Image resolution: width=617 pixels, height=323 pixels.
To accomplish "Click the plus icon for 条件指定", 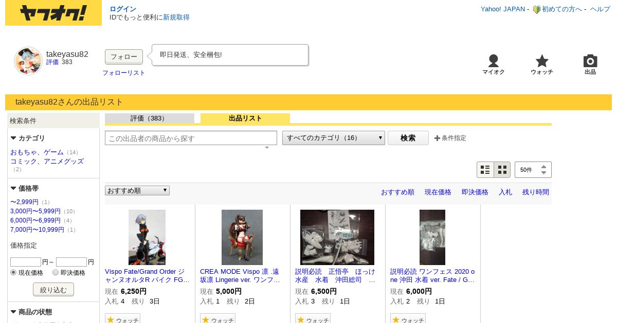I will point(437,138).
